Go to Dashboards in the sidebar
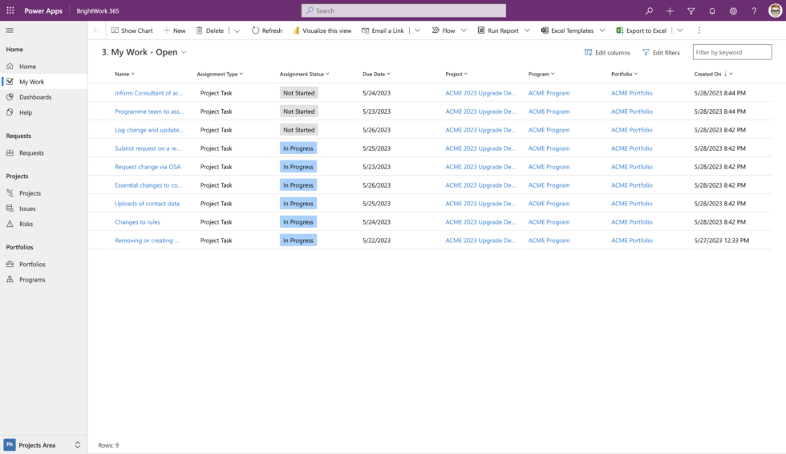Image resolution: width=786 pixels, height=454 pixels. point(35,97)
